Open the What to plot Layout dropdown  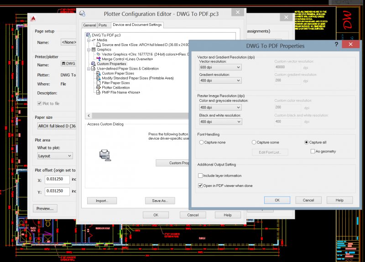pyautogui.click(x=55, y=156)
